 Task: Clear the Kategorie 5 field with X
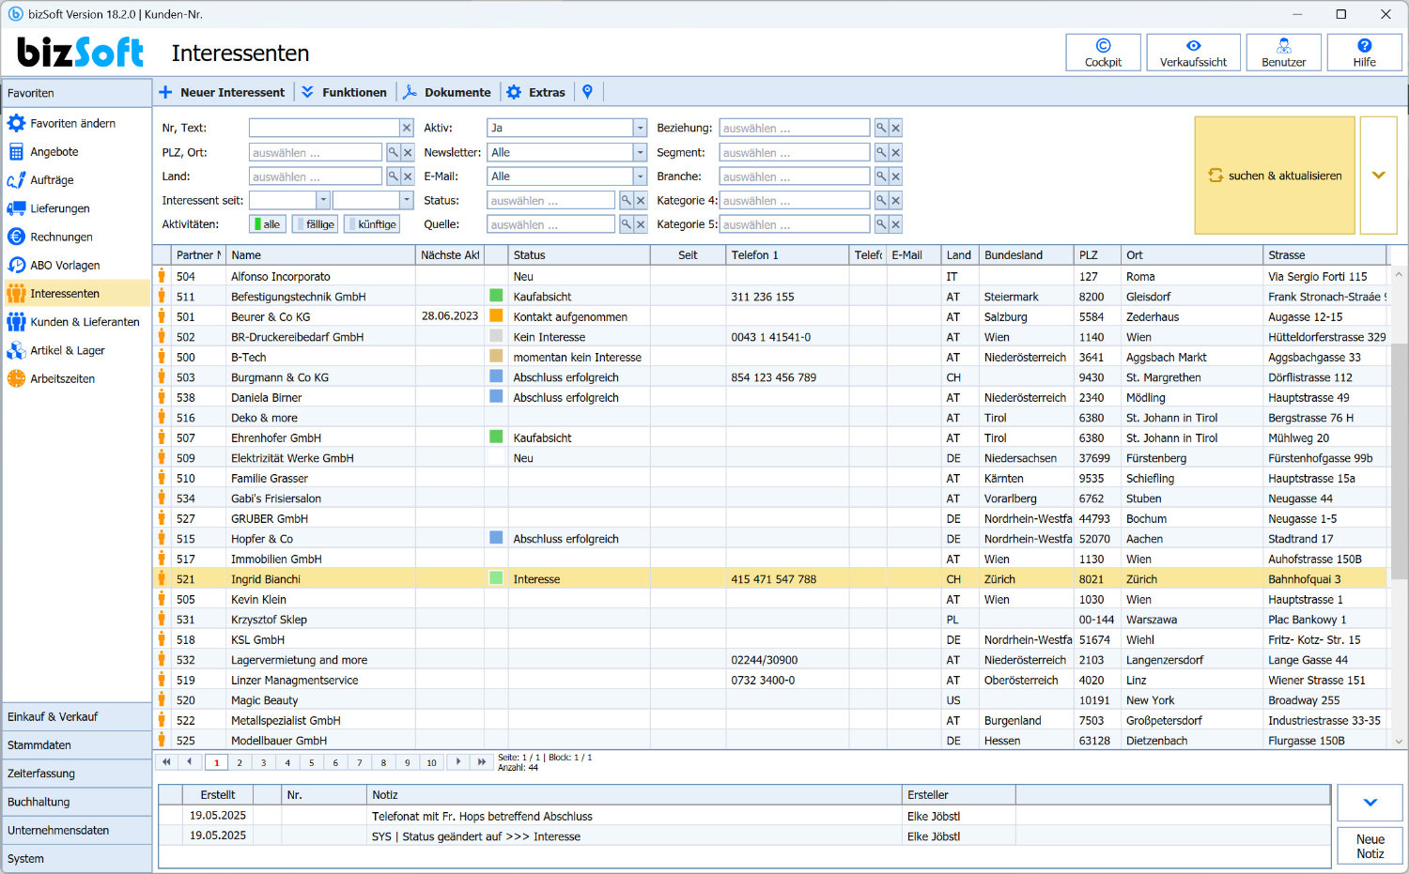click(x=896, y=224)
